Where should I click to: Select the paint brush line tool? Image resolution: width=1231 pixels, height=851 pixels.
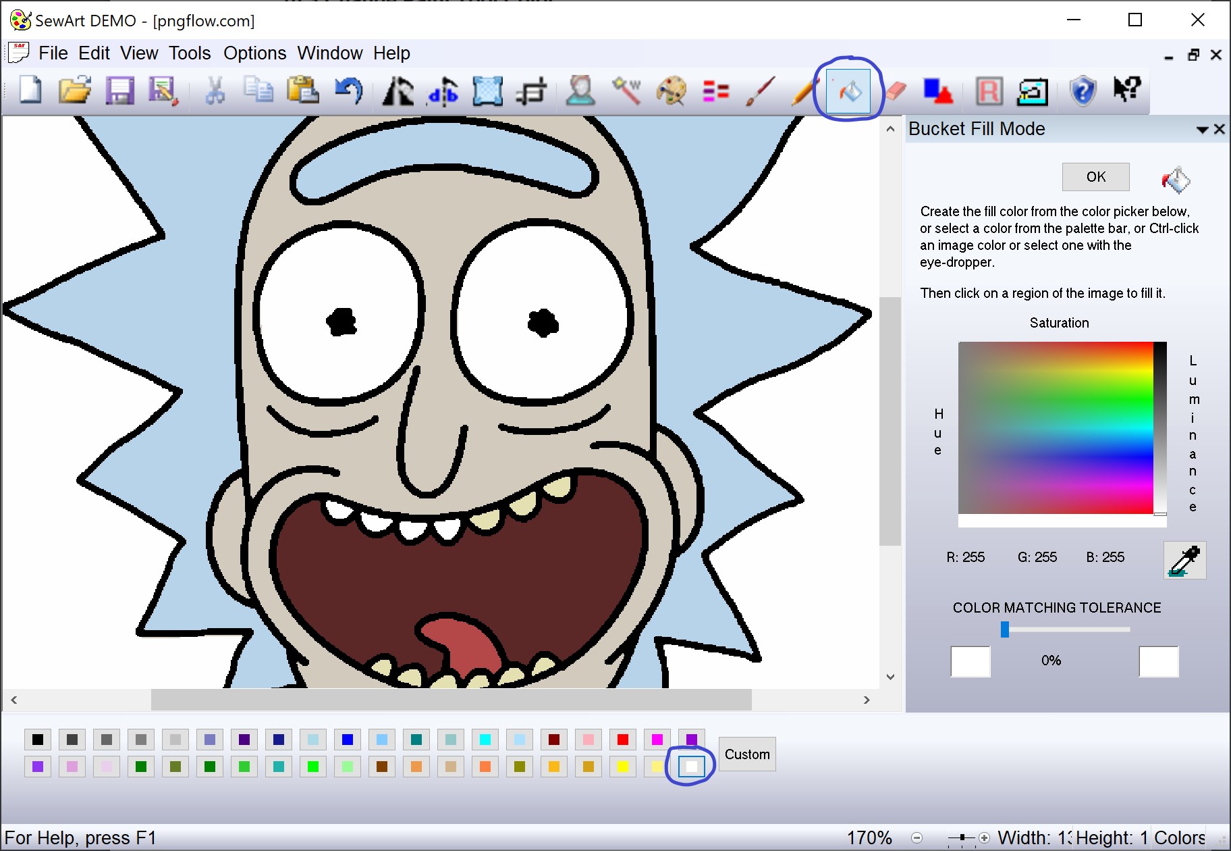click(x=761, y=91)
